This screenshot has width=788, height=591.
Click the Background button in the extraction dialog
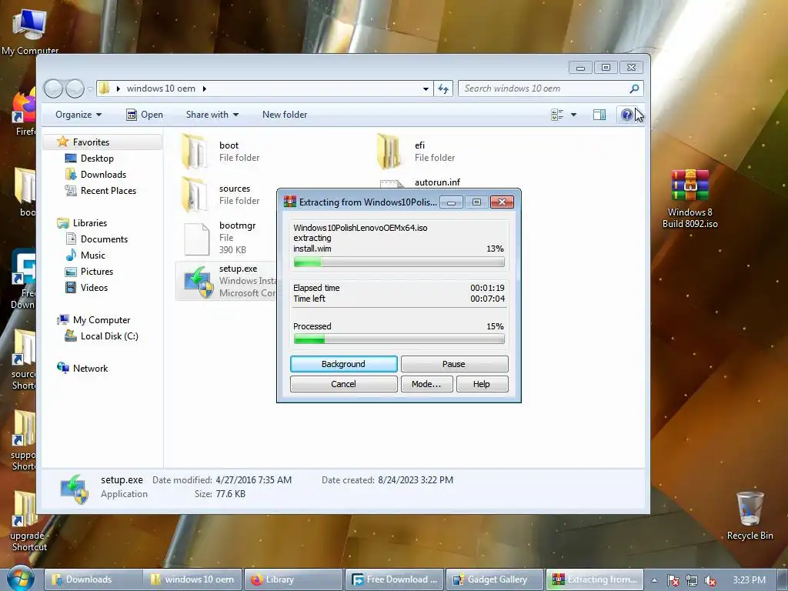coord(344,364)
